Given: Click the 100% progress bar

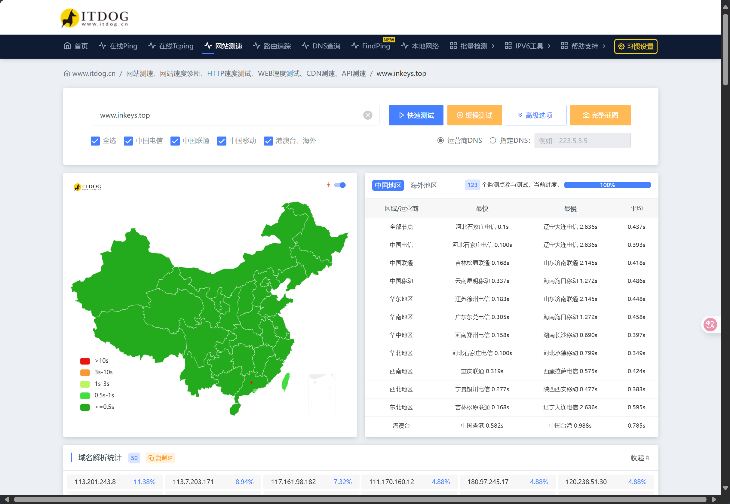Looking at the screenshot, I should [x=607, y=185].
